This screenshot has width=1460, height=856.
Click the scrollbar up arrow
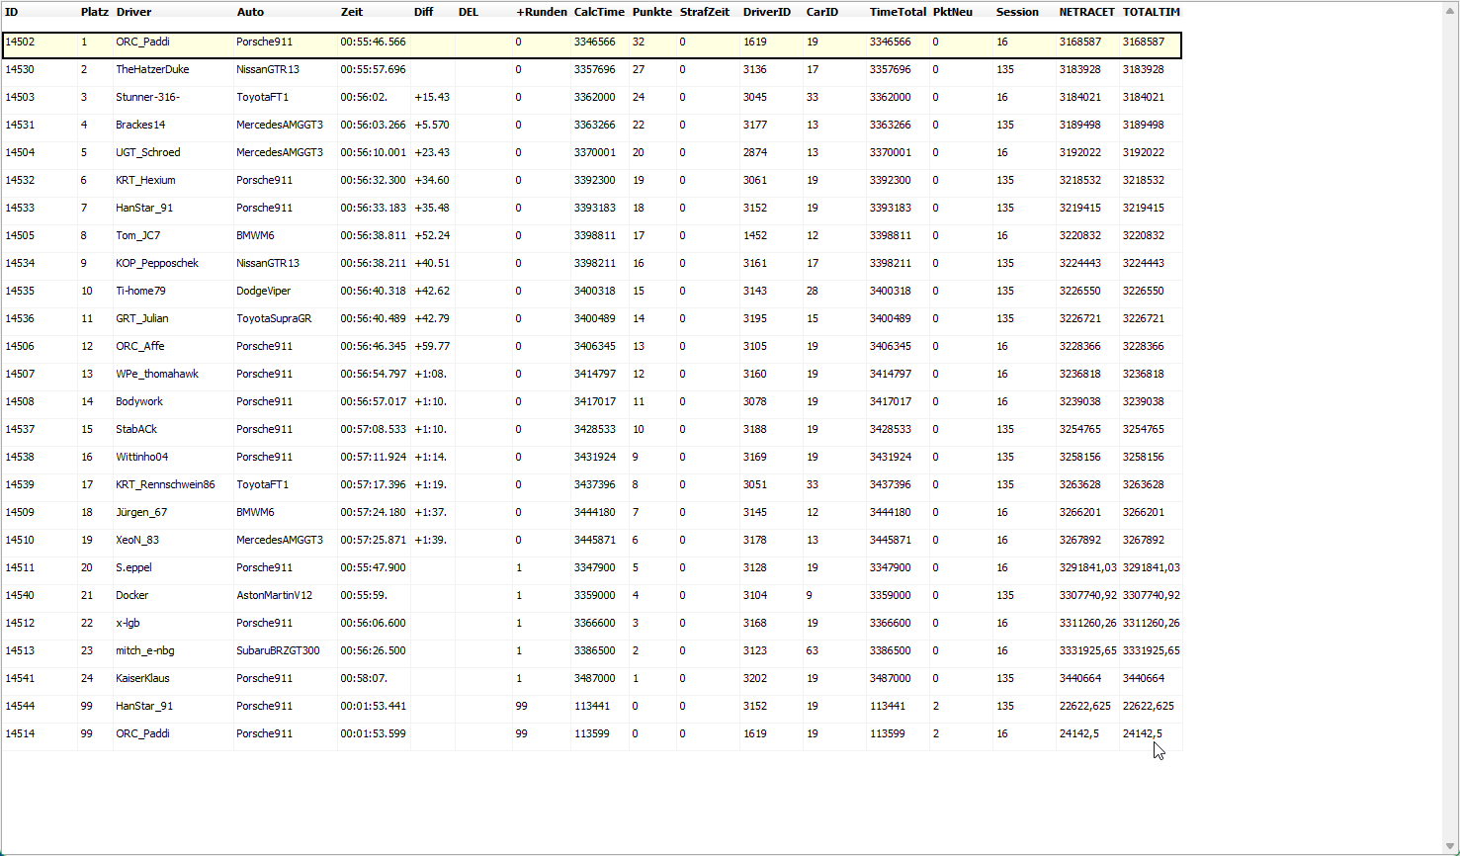tap(1451, 8)
